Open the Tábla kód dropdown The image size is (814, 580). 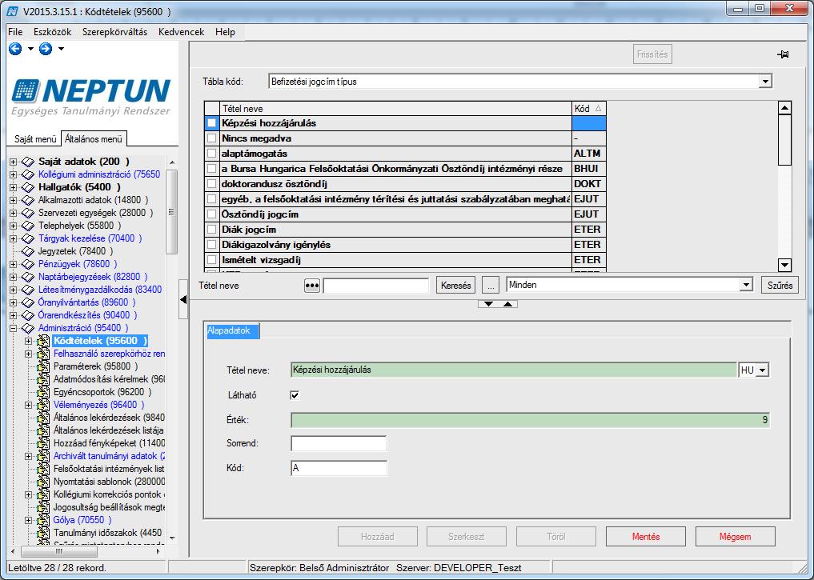(x=764, y=82)
